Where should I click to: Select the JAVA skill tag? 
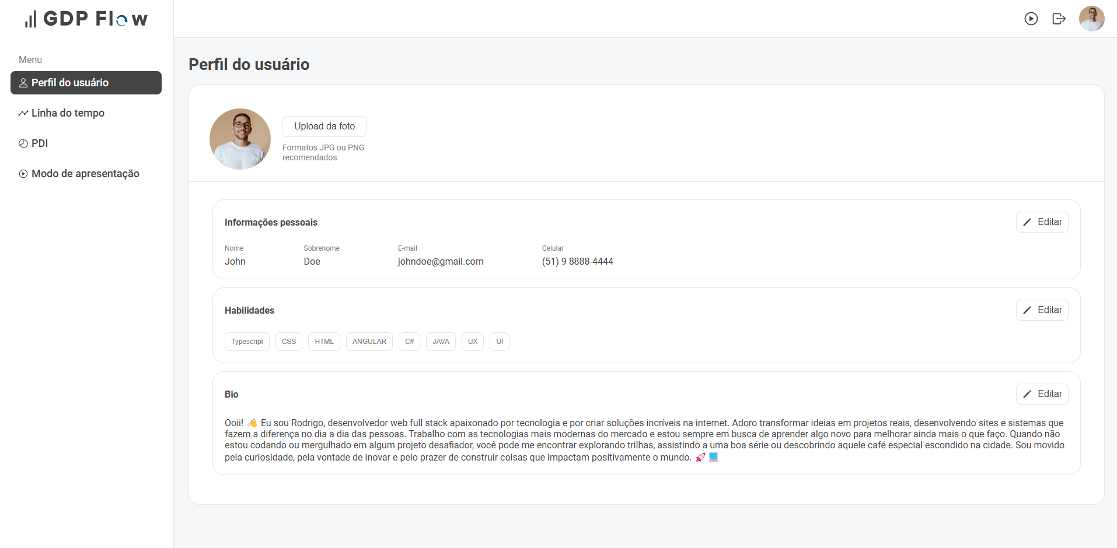(x=441, y=342)
